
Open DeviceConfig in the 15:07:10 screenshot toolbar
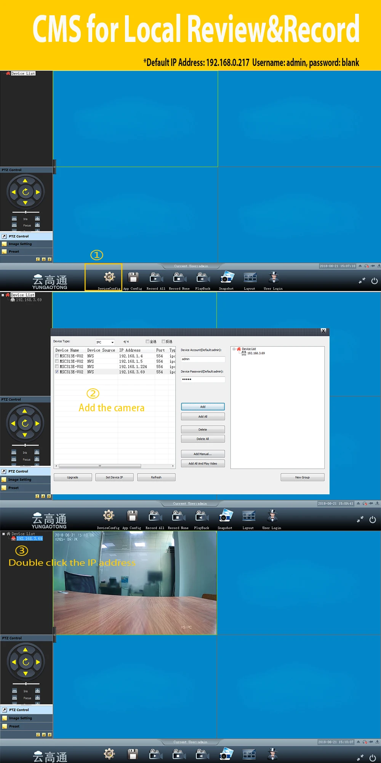[109, 280]
